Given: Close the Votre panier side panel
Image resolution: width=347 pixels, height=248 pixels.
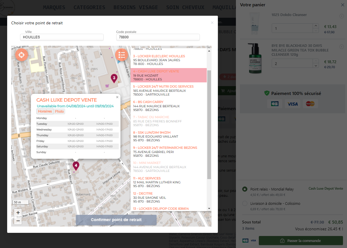Looking at the screenshot, I should point(343,5).
